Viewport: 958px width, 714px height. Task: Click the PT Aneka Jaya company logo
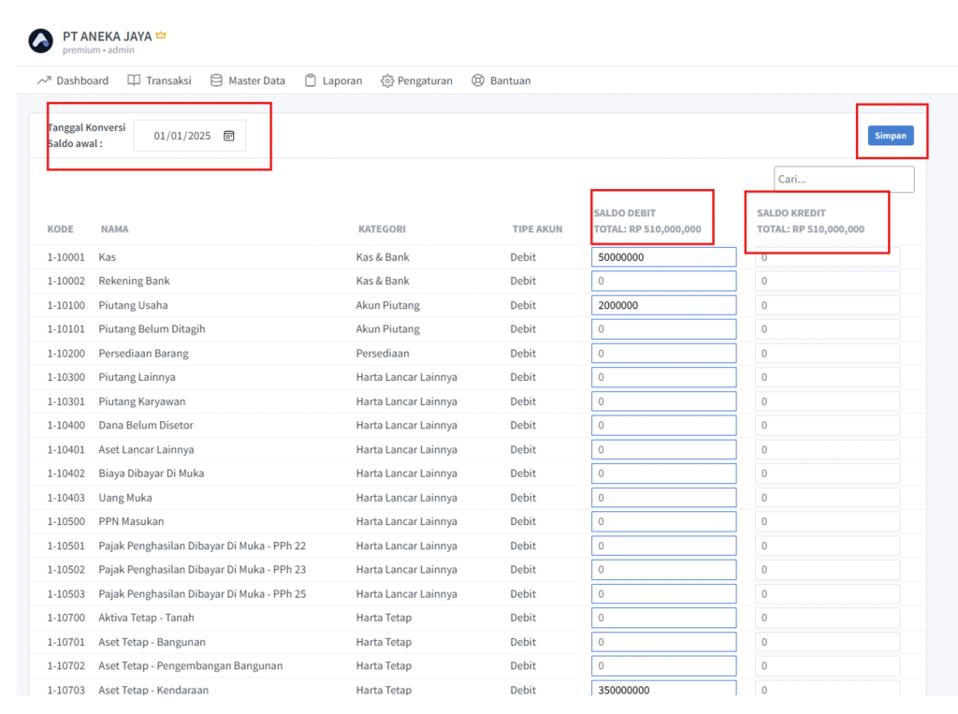click(x=41, y=41)
